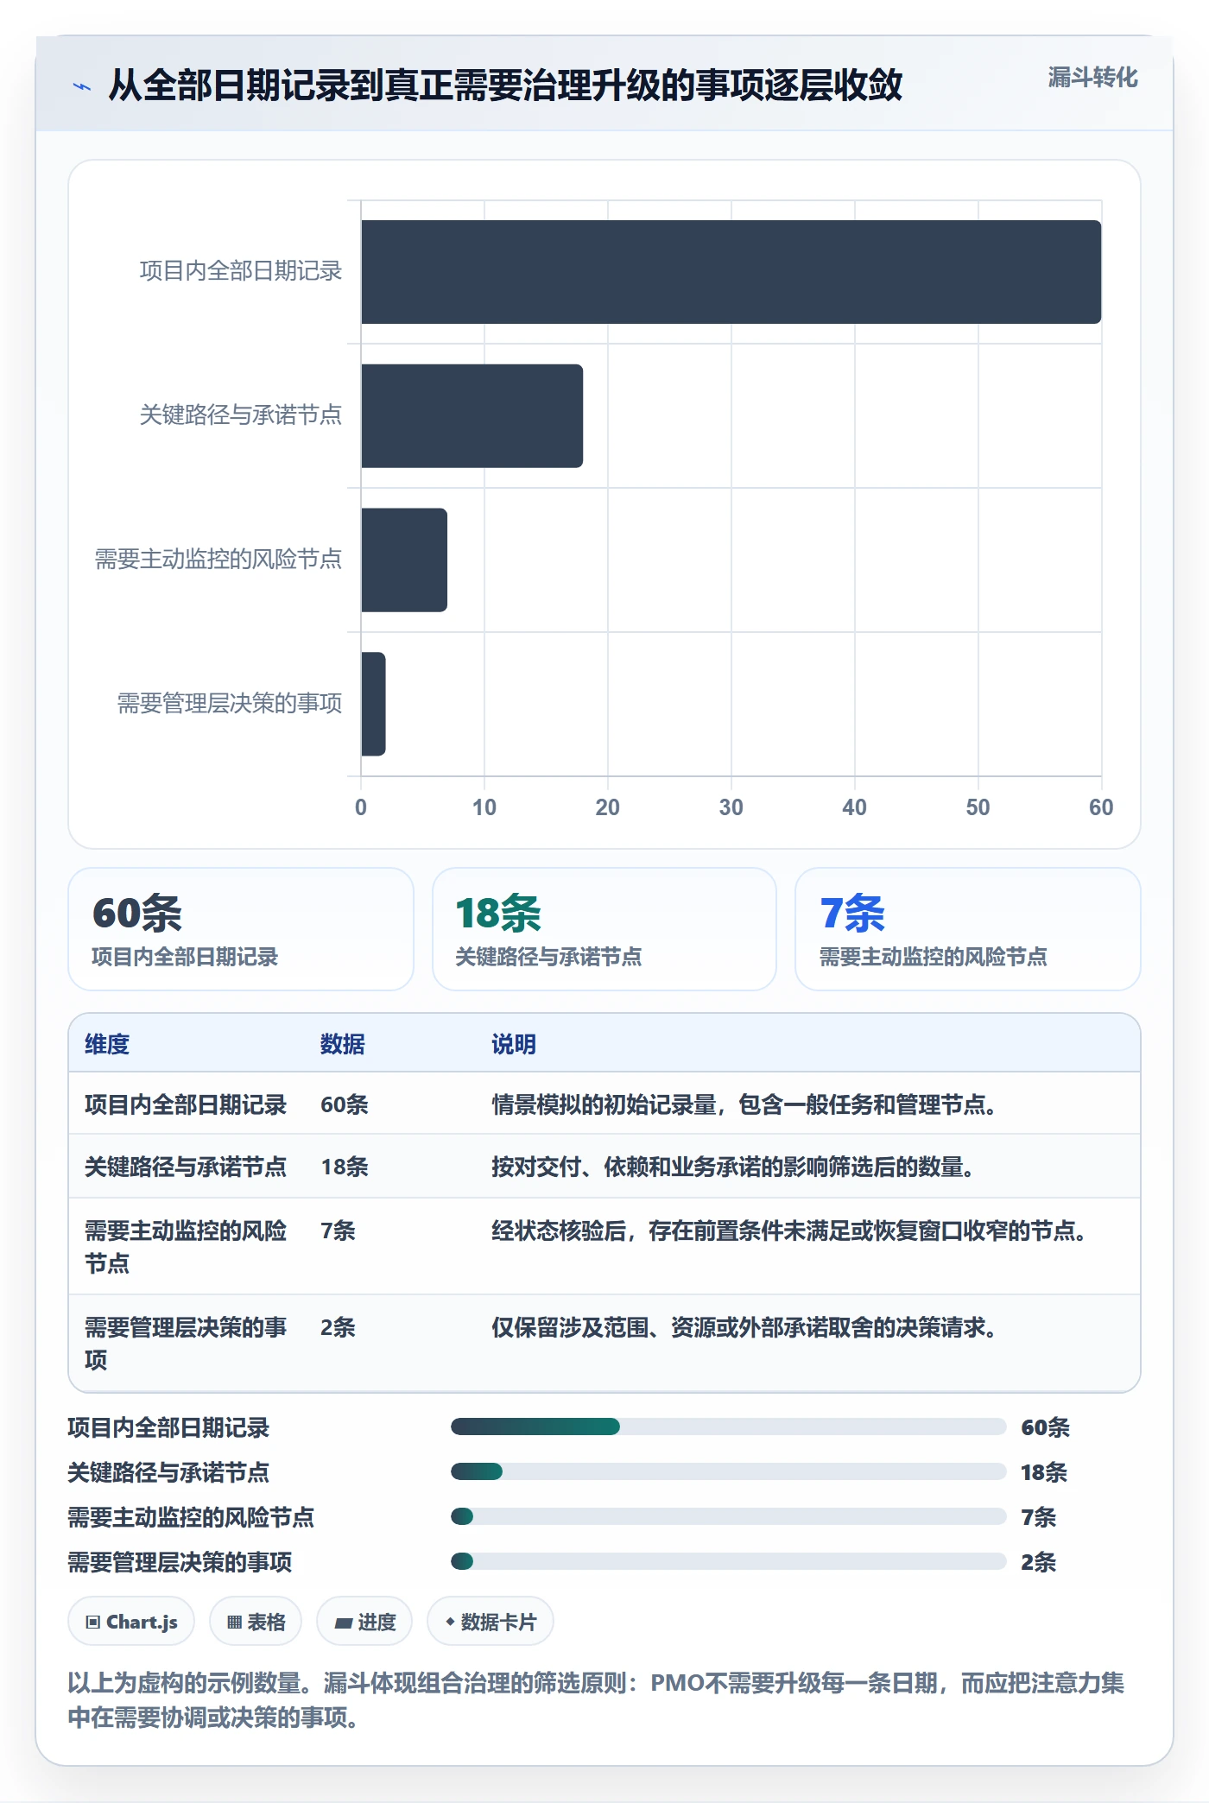Click the card title 从全部日期记录到真正需要治理升级的事项逐层收敛
The image size is (1209, 1803).
[505, 85]
